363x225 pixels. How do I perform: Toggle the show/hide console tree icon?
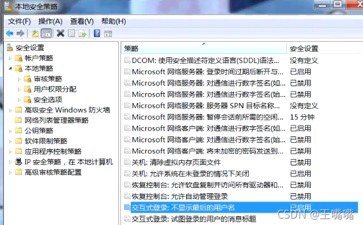[46, 34]
